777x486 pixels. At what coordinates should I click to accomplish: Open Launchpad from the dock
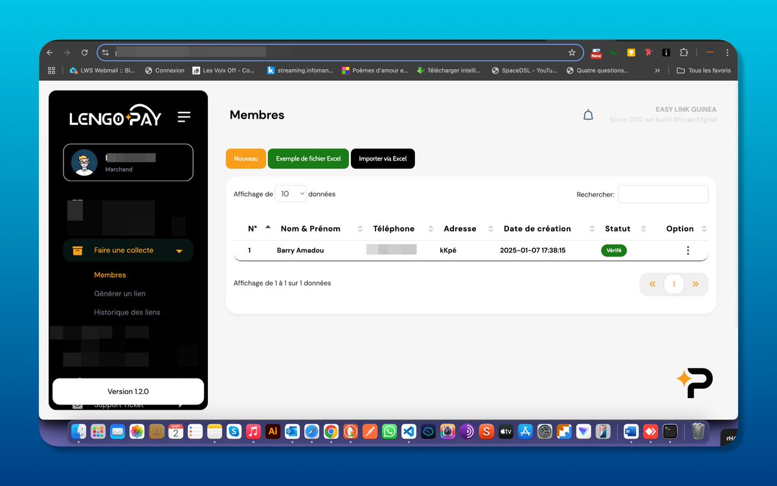98,431
